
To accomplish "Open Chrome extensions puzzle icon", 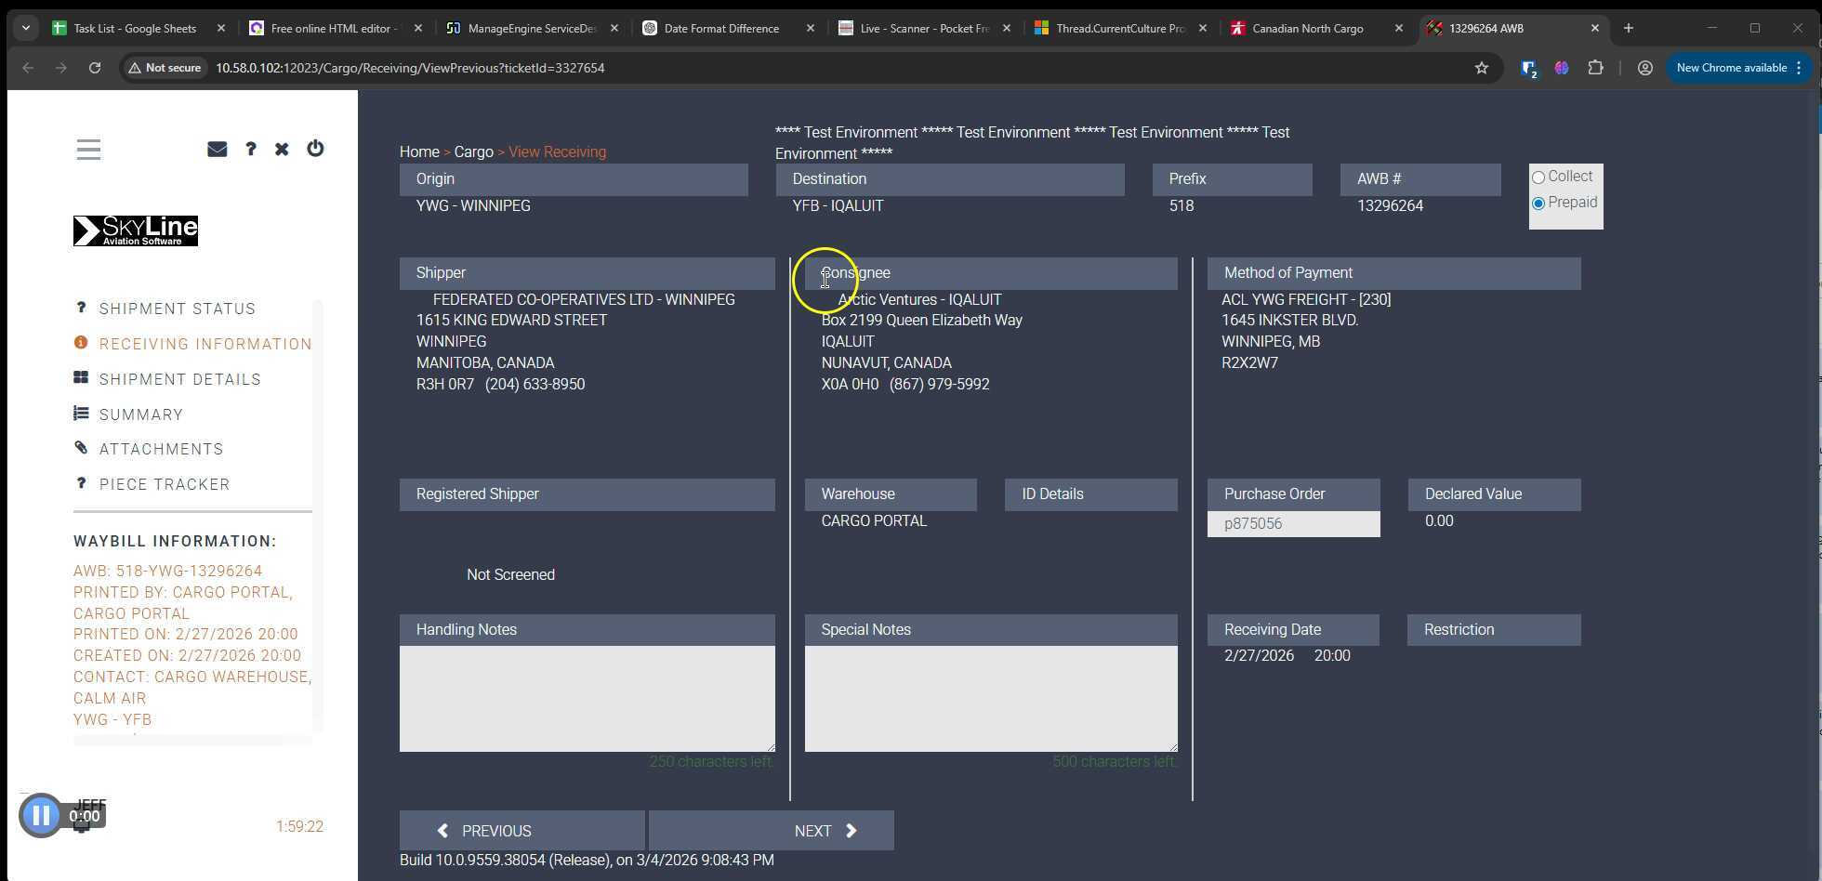I will [x=1595, y=68].
